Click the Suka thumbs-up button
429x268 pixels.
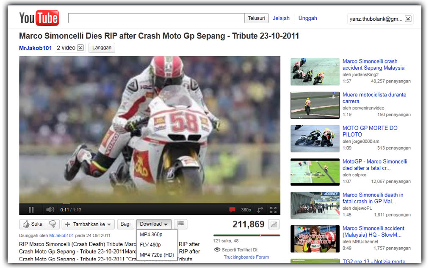pyautogui.click(x=33, y=224)
